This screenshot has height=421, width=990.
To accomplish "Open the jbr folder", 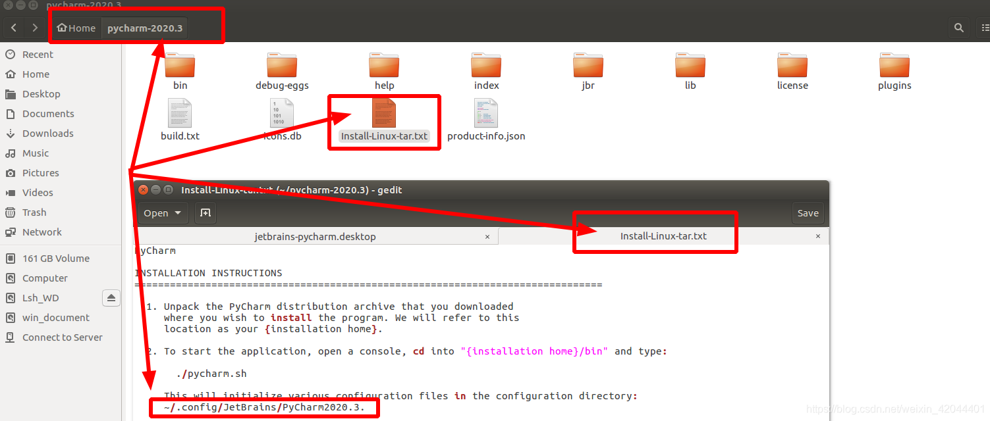I will 588,66.
